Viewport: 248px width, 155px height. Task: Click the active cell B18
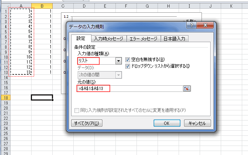tap(42, 98)
